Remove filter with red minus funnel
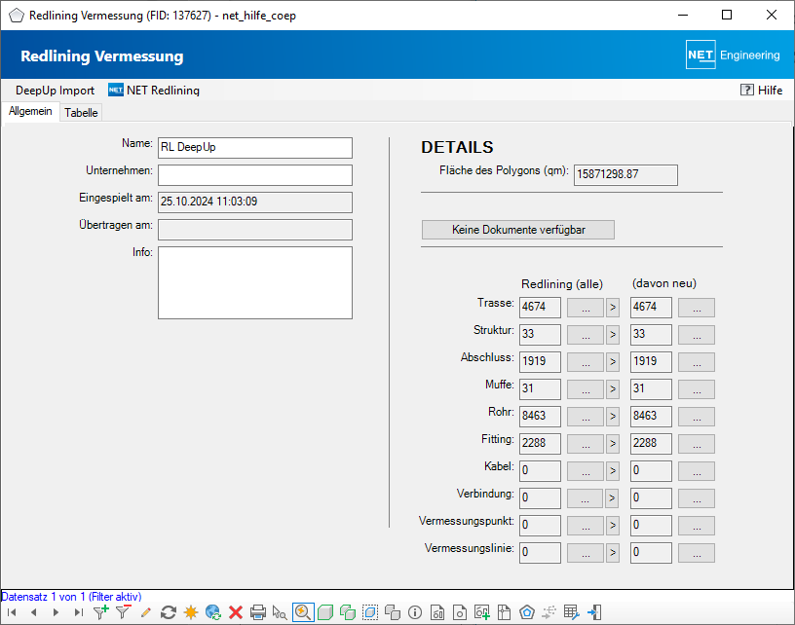 123,612
